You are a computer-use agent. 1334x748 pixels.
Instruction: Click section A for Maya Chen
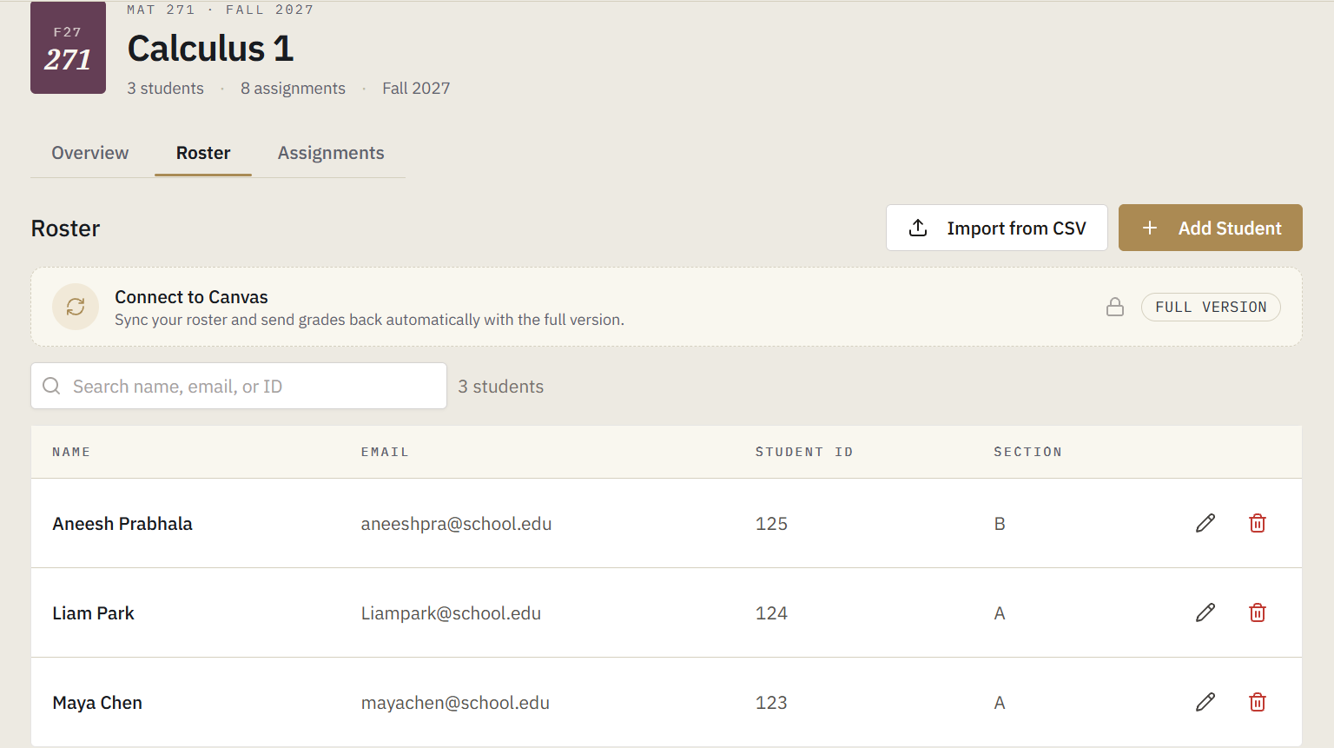(1000, 703)
